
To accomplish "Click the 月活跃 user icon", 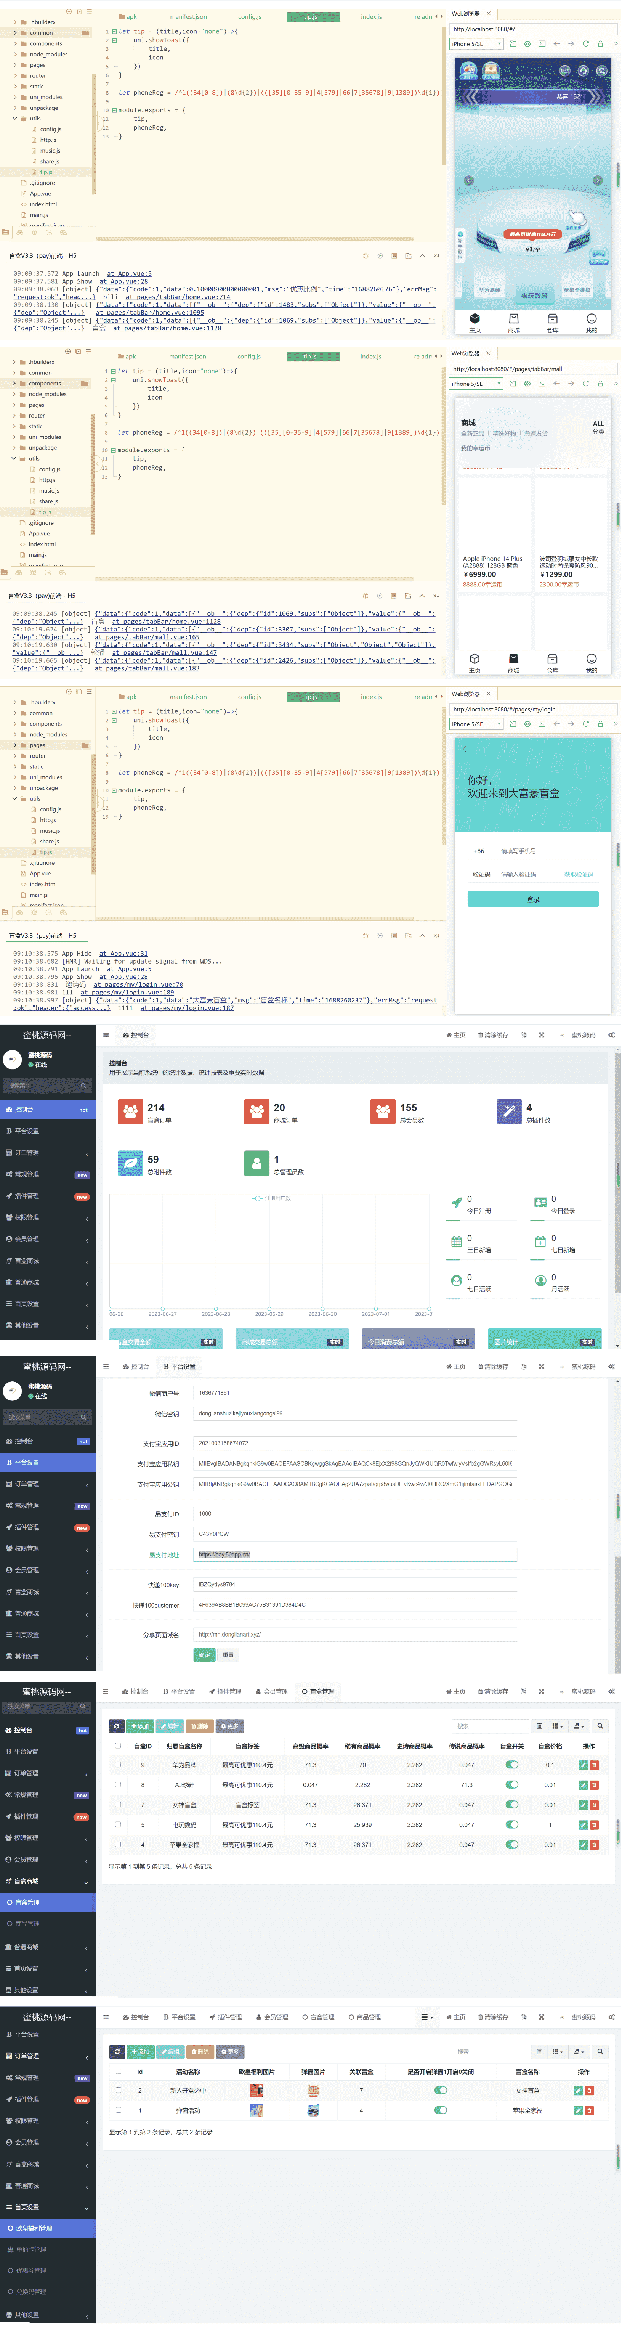I will [540, 1281].
